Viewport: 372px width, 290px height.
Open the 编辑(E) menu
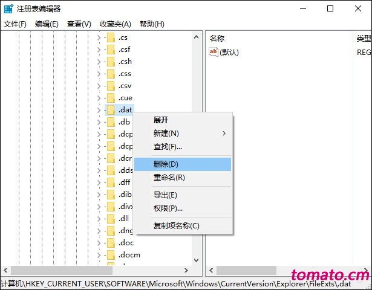[x=47, y=24]
